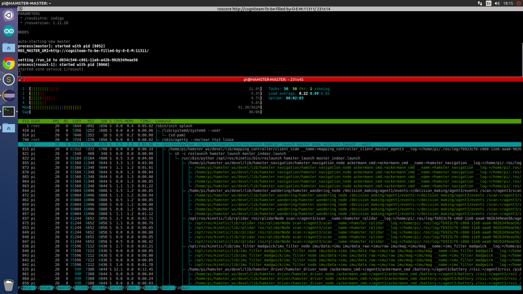523x294 pixels.
Task: Open the first Files home folder icon
Action: click(x=8, y=48)
